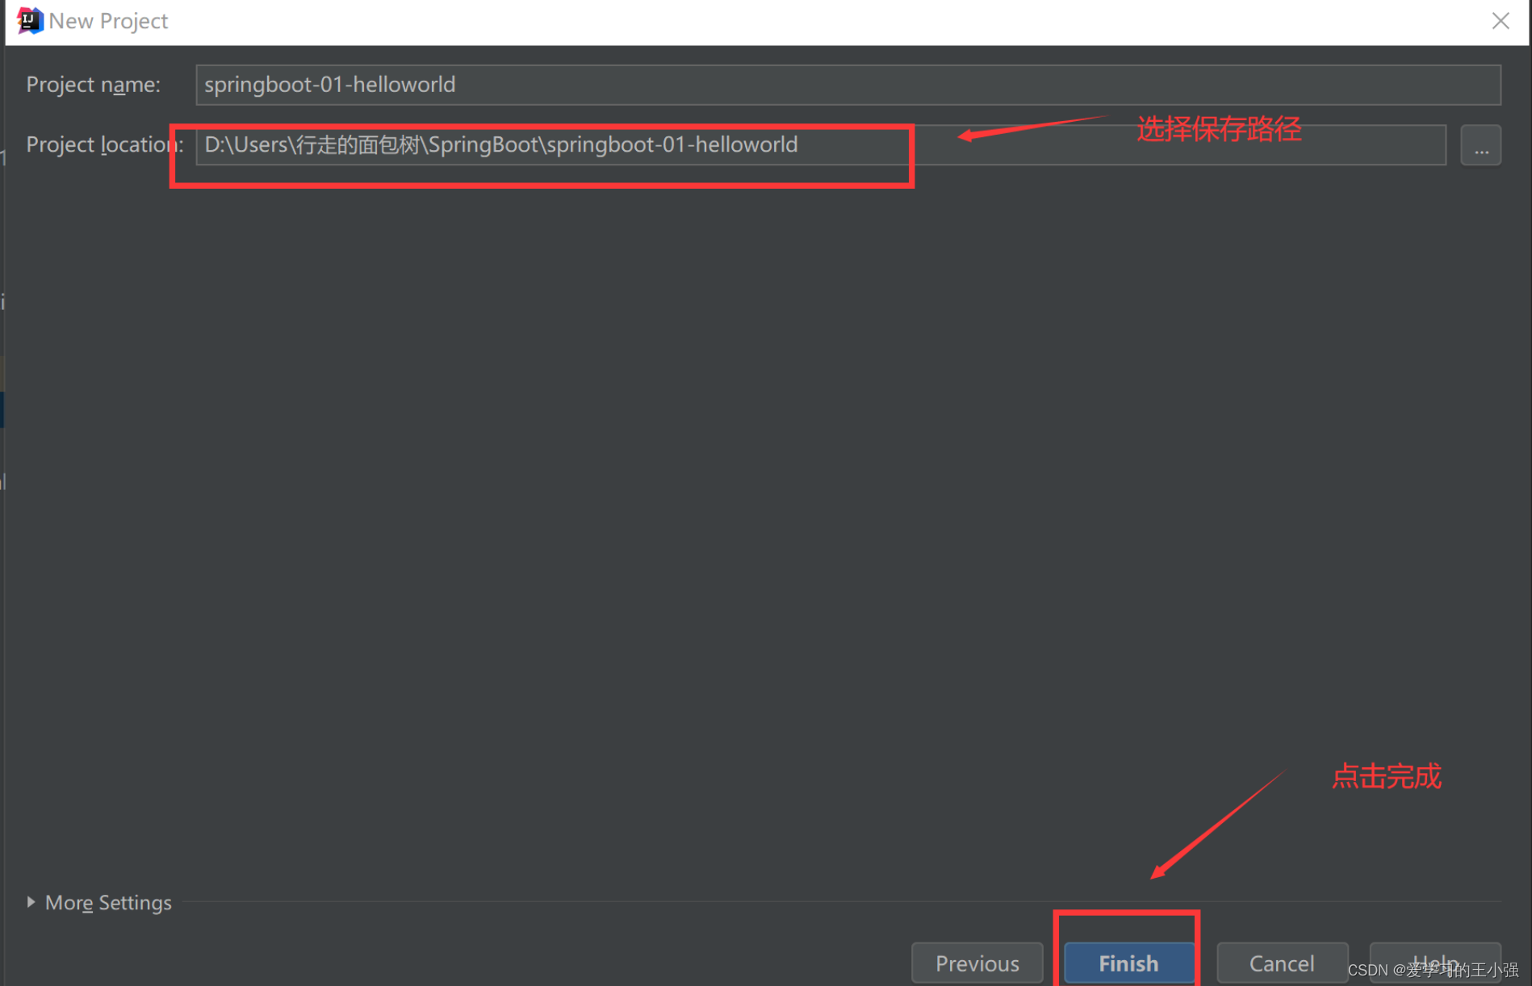This screenshot has height=986, width=1532.
Task: Click the Project location path field
Action: (x=821, y=145)
